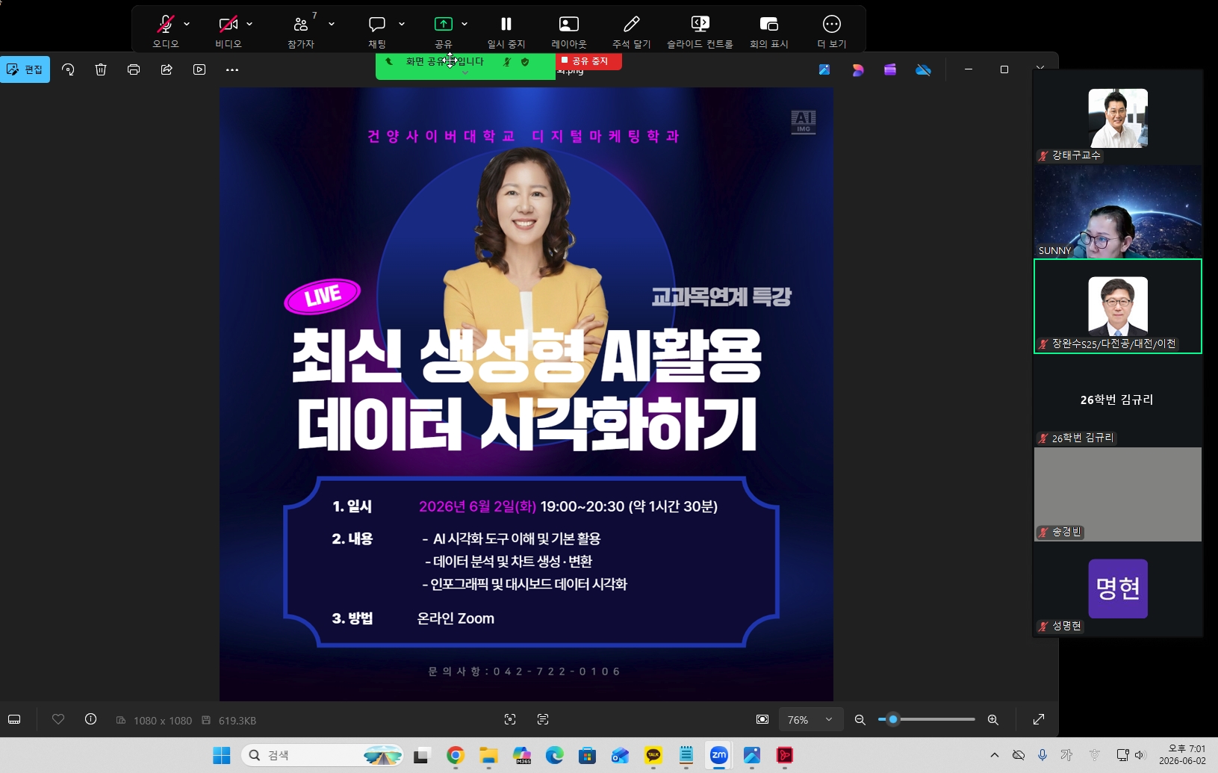This screenshot has width=1218, height=773.
Task: Open Google Chrome from the taskbar
Action: coord(456,756)
